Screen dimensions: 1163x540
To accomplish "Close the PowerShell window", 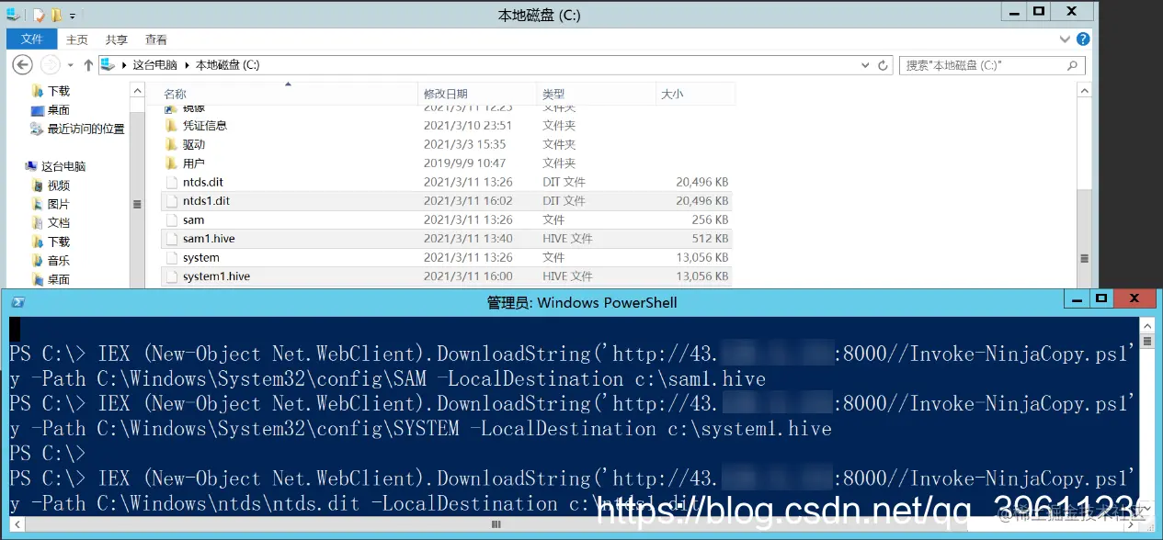I will click(x=1135, y=299).
